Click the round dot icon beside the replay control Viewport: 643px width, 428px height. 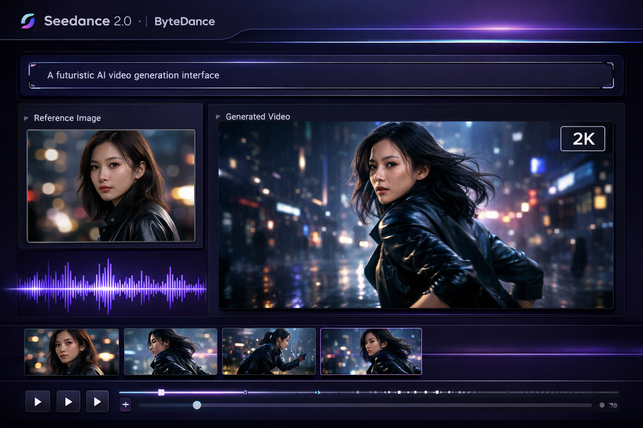coord(602,405)
